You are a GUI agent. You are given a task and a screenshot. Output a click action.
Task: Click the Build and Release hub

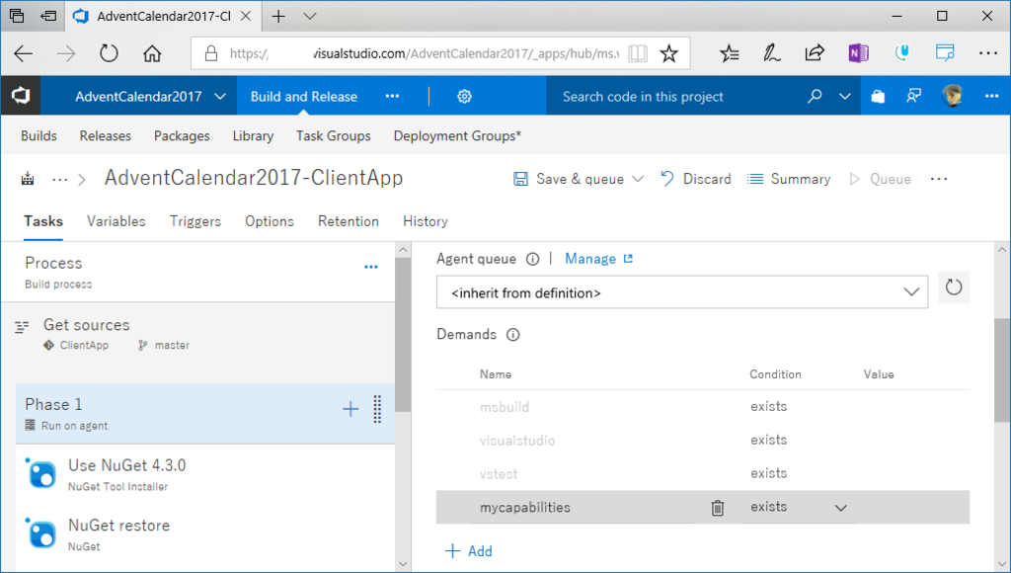(304, 96)
